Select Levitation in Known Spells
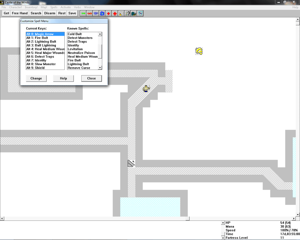 [83, 49]
